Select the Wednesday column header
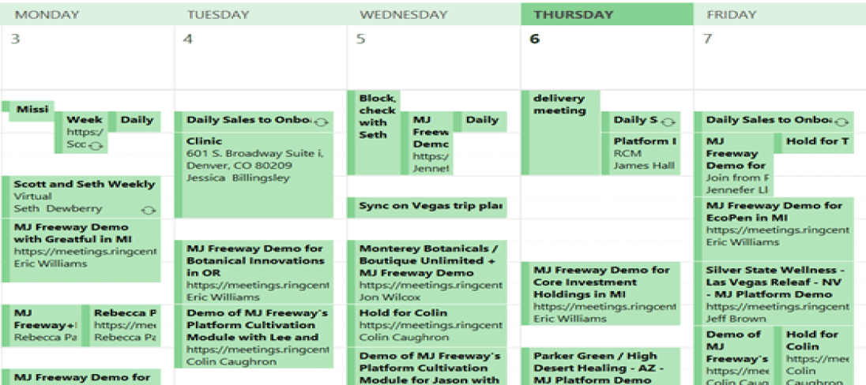 pos(434,14)
